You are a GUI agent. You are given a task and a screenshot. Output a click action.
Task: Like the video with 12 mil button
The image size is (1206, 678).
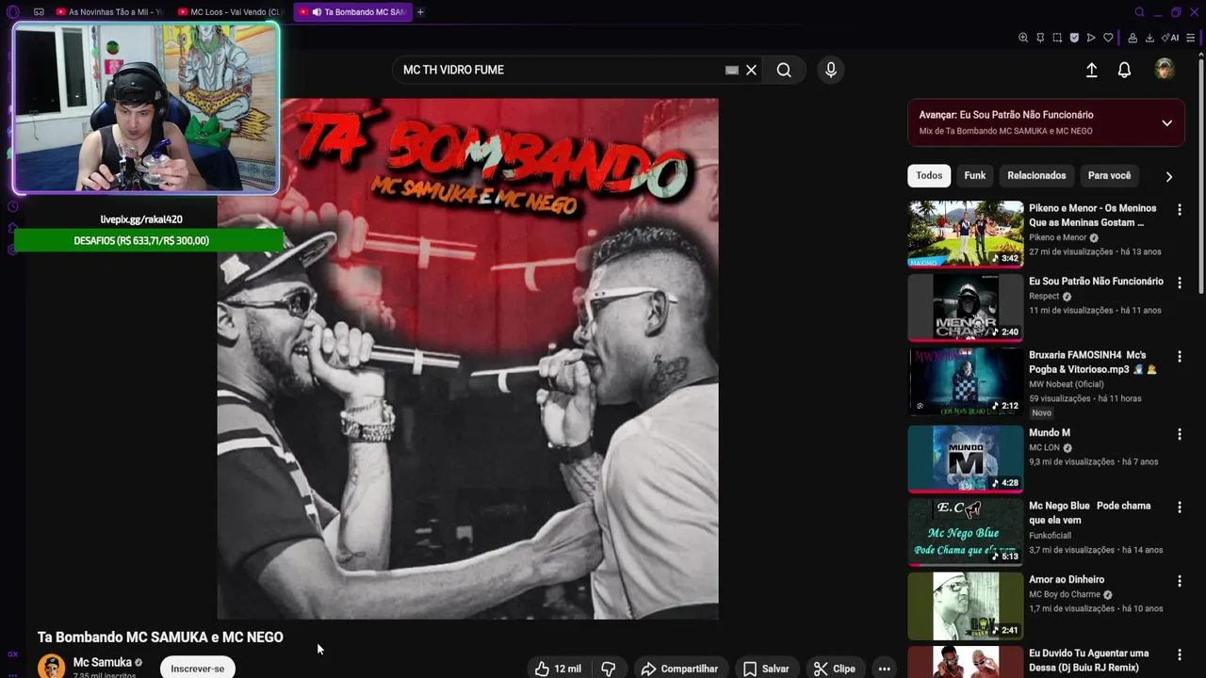point(558,669)
